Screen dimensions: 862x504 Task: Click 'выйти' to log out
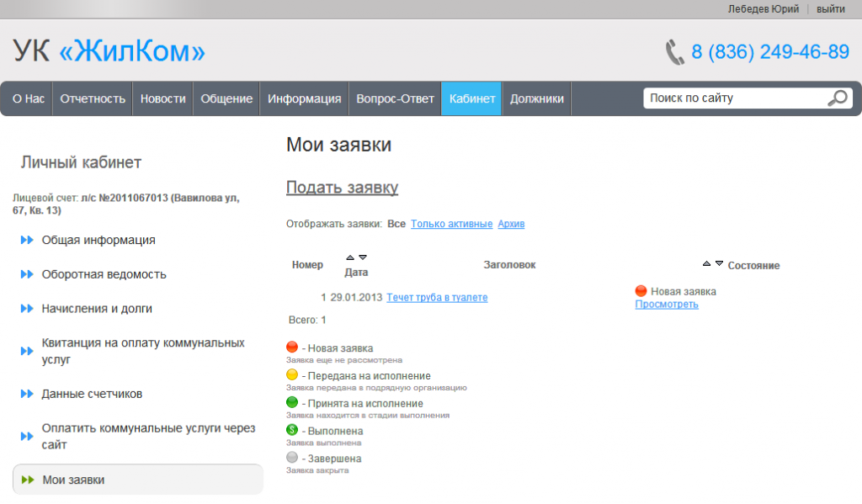click(830, 8)
